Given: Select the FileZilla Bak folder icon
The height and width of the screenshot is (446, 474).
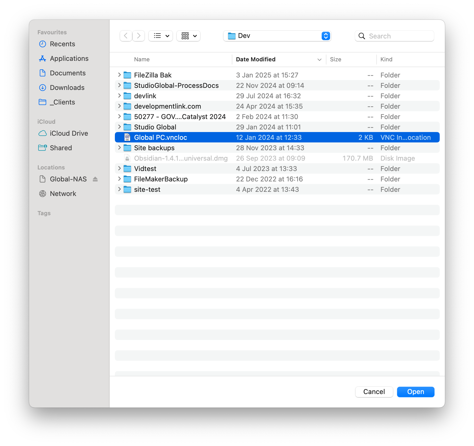Looking at the screenshot, I should (x=127, y=75).
